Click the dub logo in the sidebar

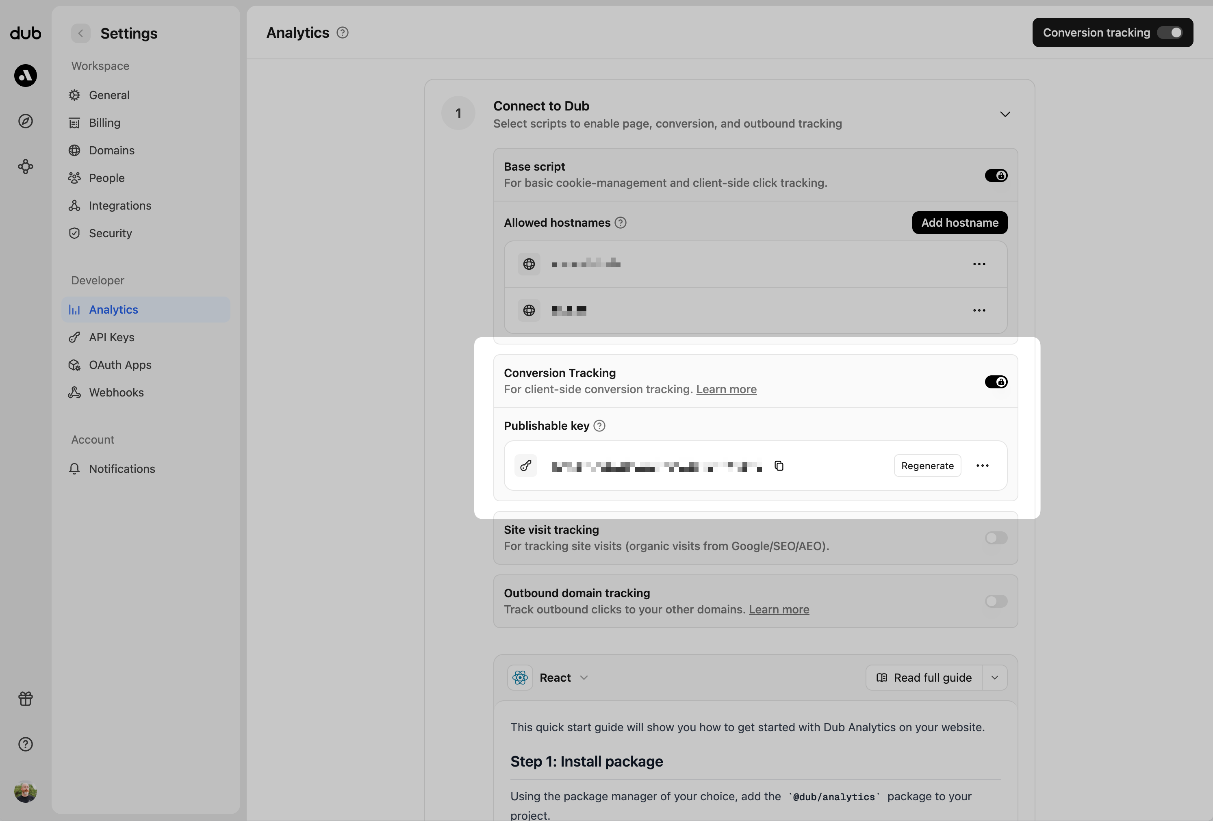pyautogui.click(x=25, y=33)
